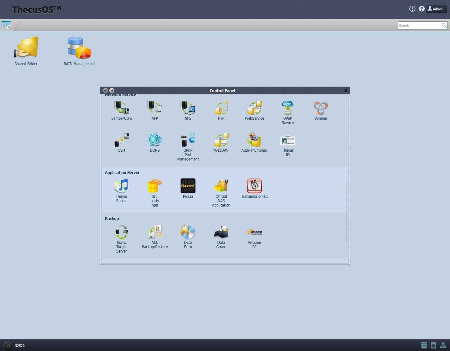Click the Control Panel vertical scrollbar

click(x=347, y=212)
